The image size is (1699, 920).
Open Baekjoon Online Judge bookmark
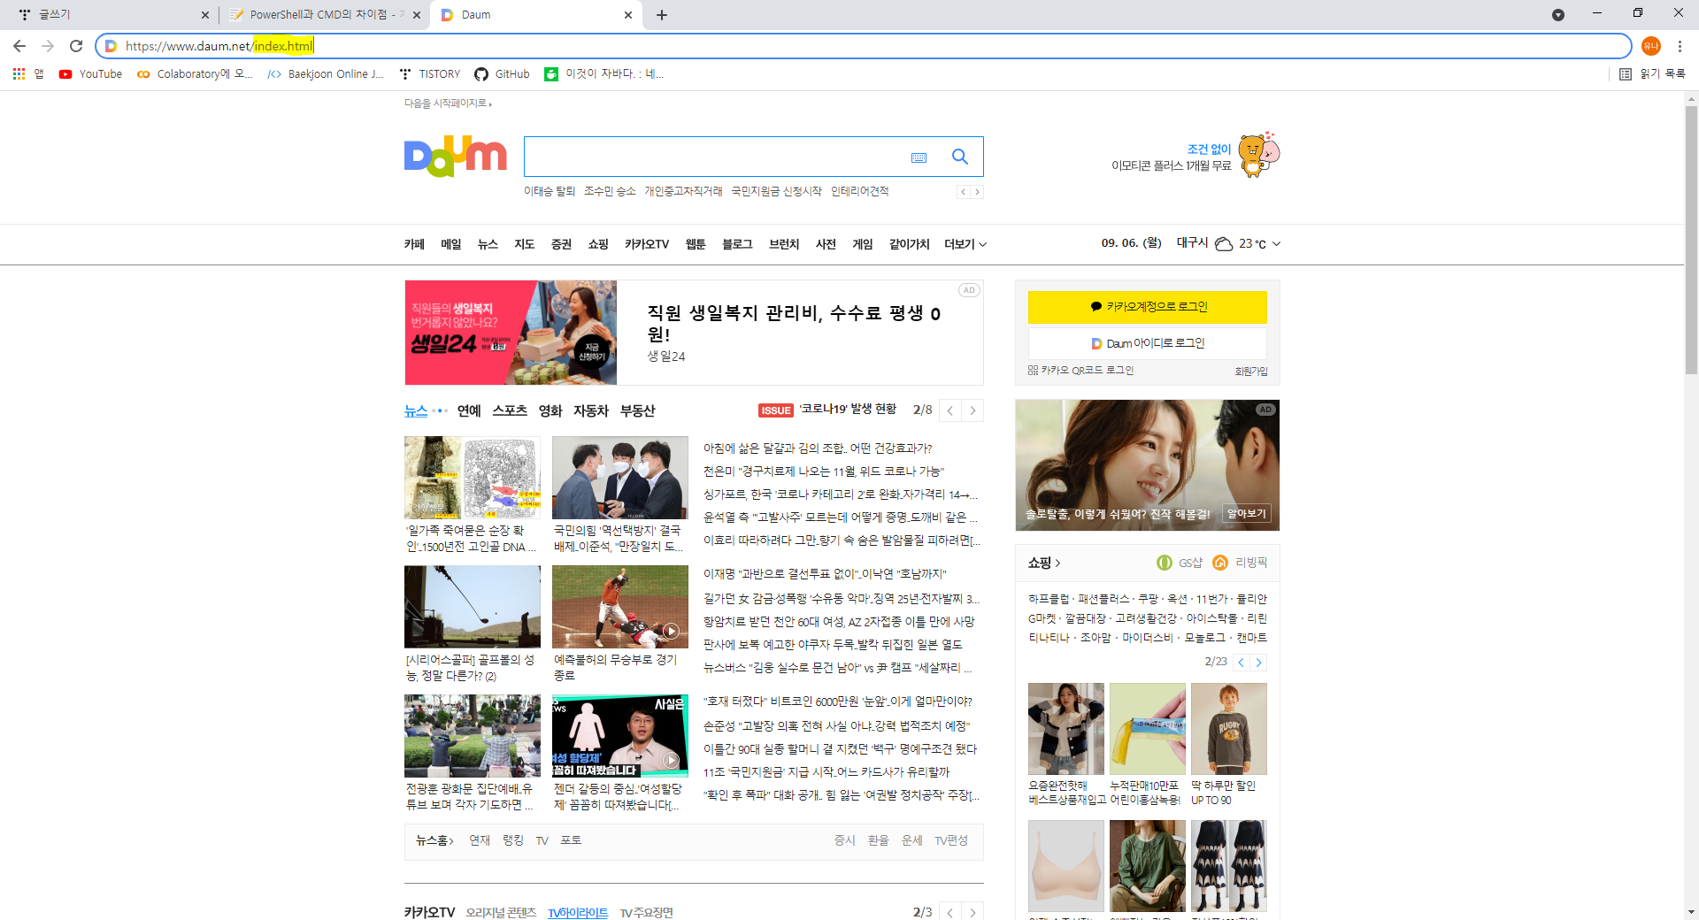[326, 74]
